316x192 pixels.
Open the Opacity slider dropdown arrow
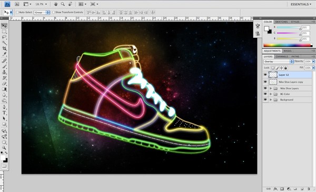(313, 62)
